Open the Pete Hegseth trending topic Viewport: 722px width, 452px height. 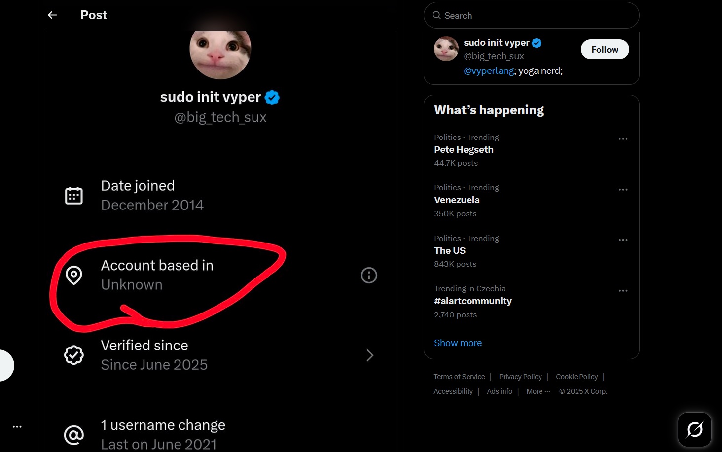click(464, 150)
